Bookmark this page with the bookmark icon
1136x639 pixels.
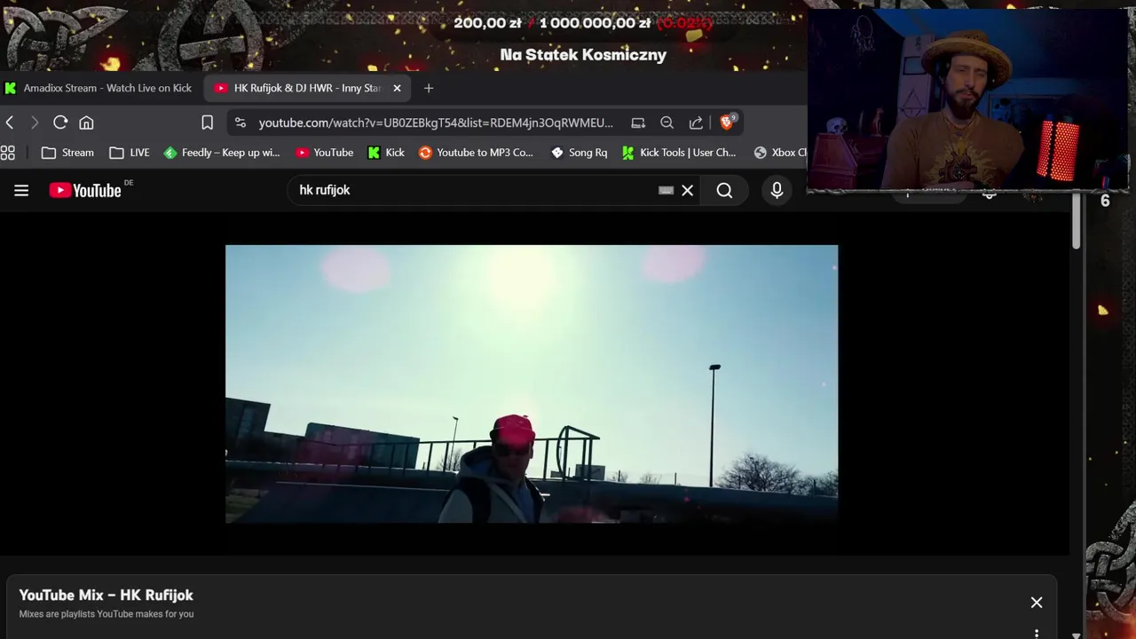[207, 122]
